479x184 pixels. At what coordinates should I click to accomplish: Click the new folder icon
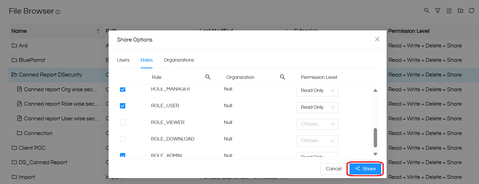click(x=460, y=11)
